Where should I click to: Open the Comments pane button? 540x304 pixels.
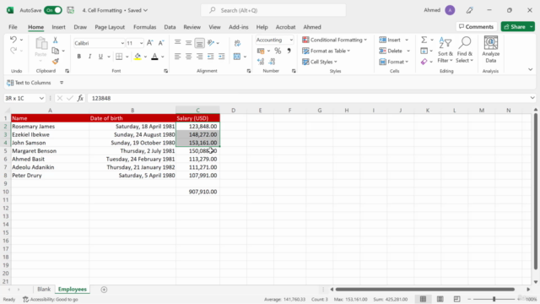476,26
